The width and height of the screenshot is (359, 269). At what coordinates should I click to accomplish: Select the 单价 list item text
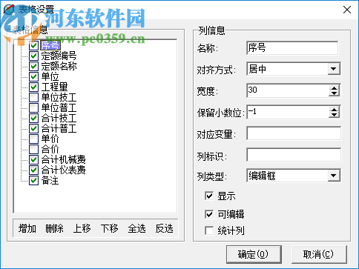50,139
